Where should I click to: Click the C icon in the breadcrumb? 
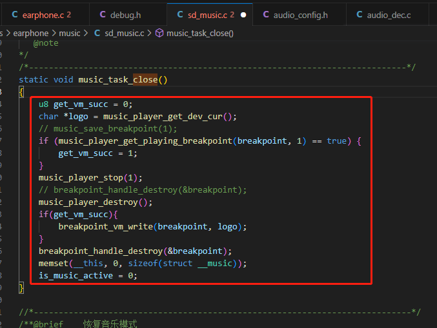[x=97, y=33]
